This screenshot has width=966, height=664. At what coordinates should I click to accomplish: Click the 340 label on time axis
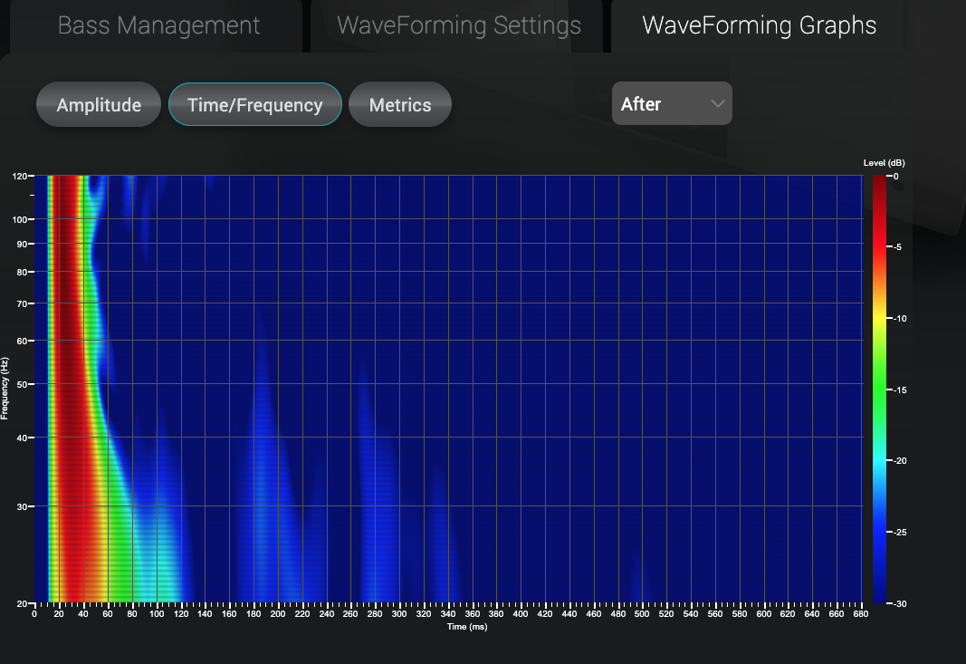point(448,614)
